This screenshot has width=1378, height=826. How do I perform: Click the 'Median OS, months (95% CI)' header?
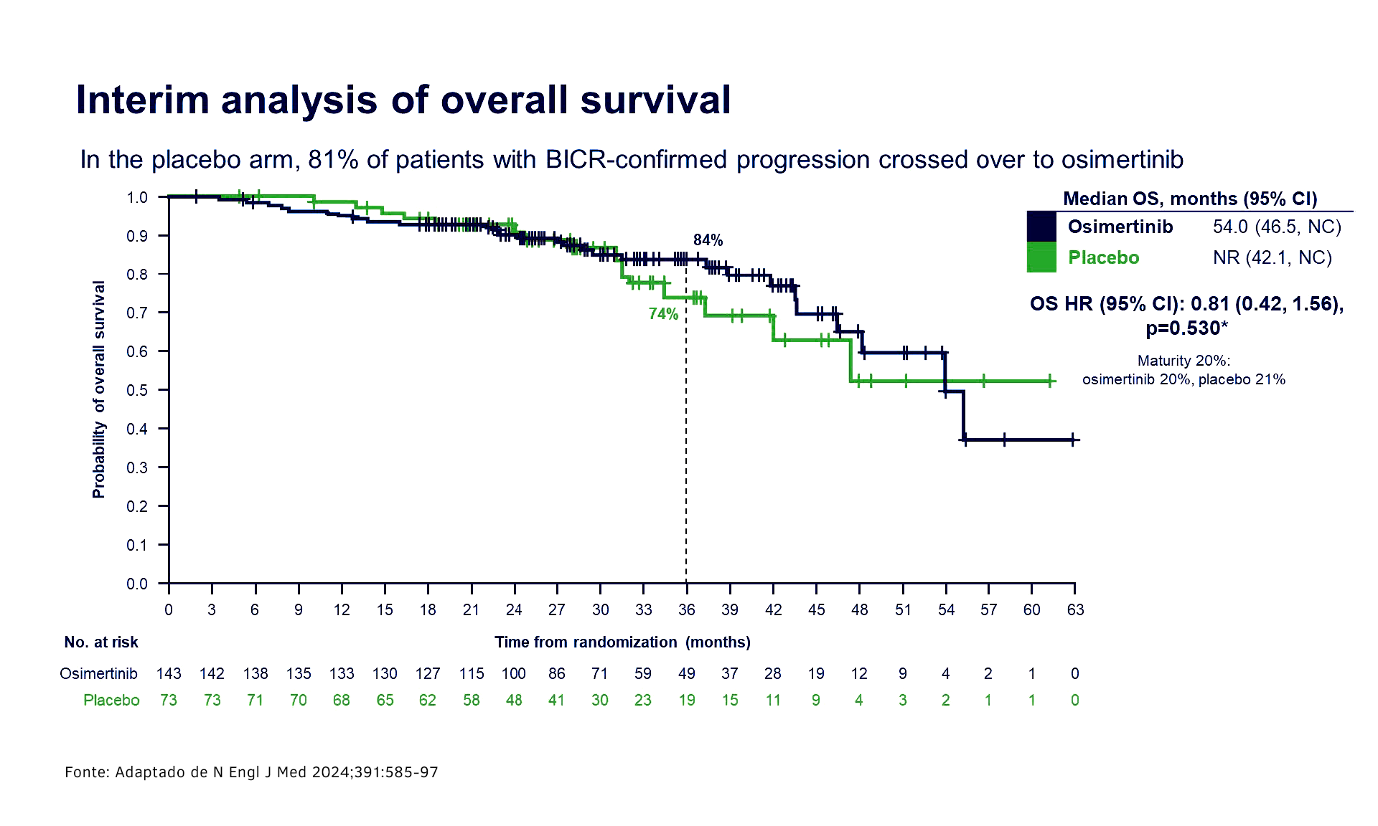click(x=1190, y=199)
